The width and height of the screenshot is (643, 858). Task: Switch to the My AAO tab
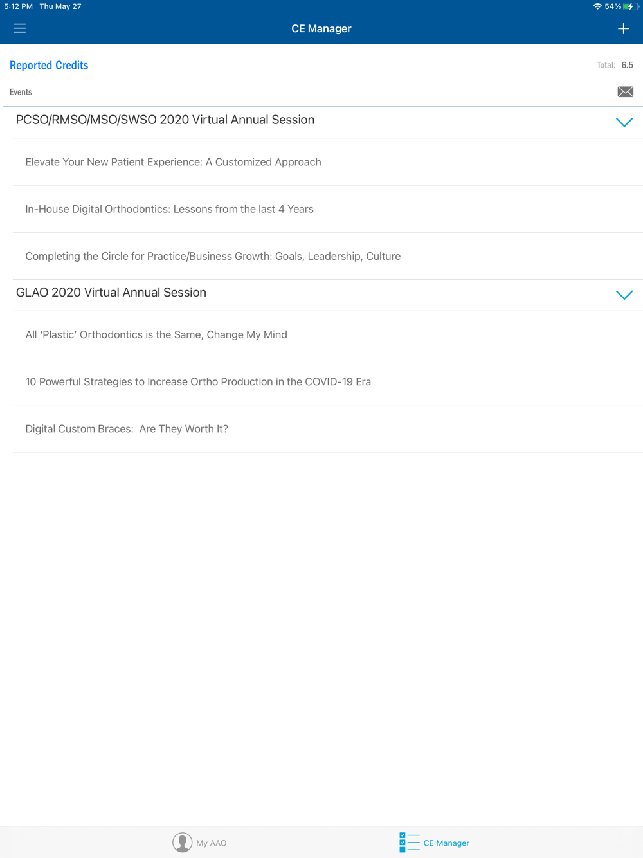[x=212, y=843]
